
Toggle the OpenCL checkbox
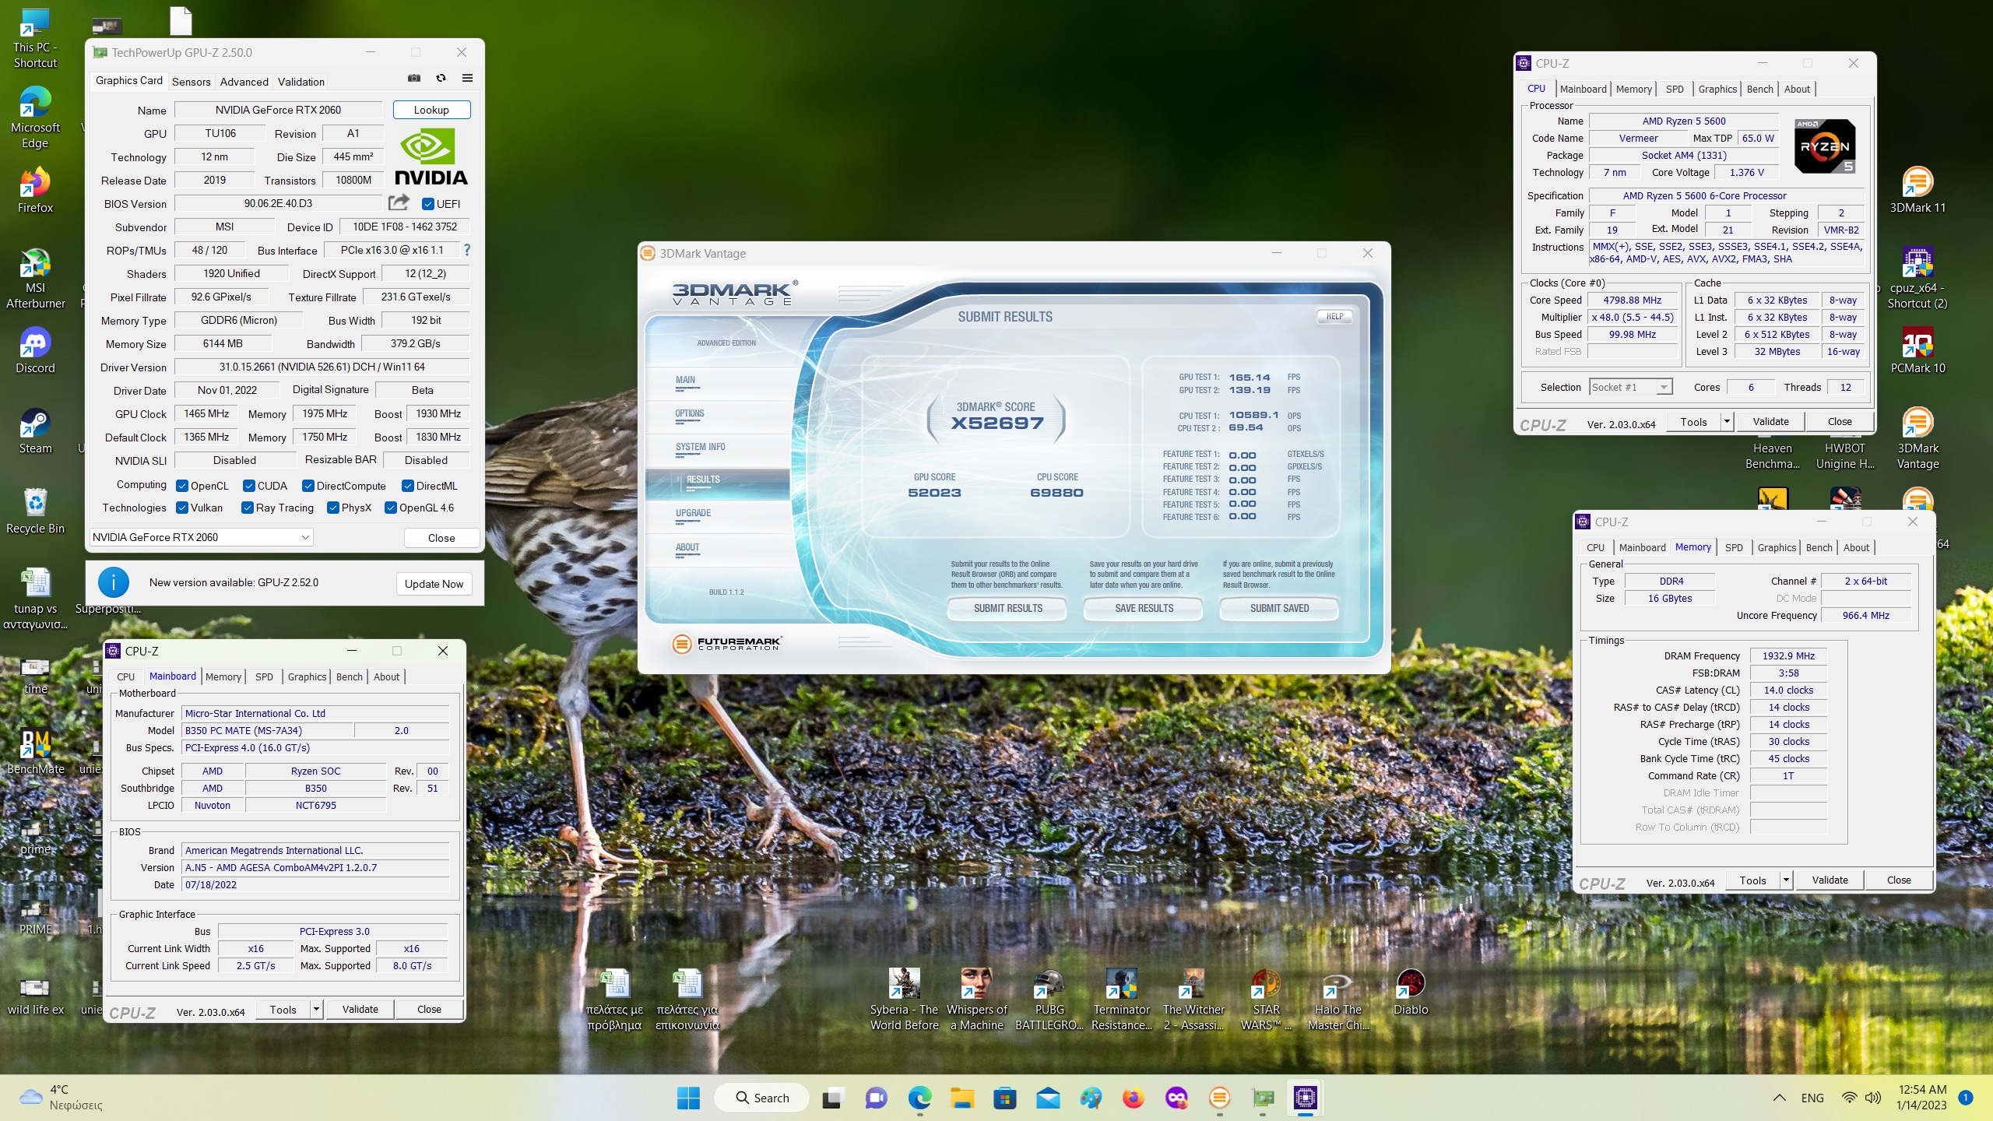[x=182, y=486]
